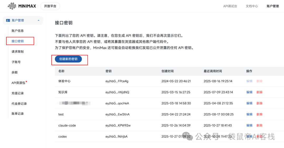The height and width of the screenshot is (148, 284).
Task: Delete the test key row
Action: (259, 114)
